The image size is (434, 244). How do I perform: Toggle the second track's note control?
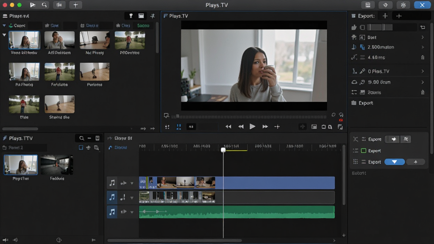[123, 197]
